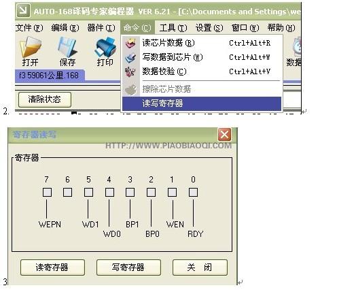The height and width of the screenshot is (290, 337).
Task: Toggle the bit 5 WD1 checkbox
Action: click(x=88, y=192)
